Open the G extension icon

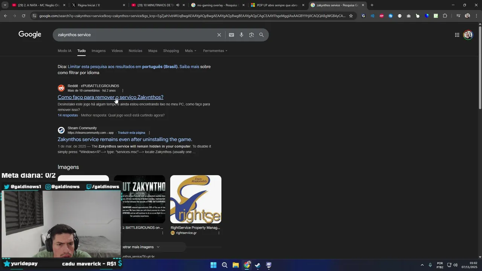363,16
